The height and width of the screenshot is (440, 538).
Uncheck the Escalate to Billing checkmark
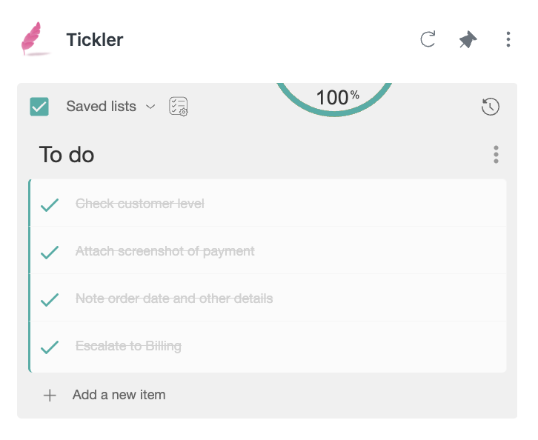click(50, 347)
